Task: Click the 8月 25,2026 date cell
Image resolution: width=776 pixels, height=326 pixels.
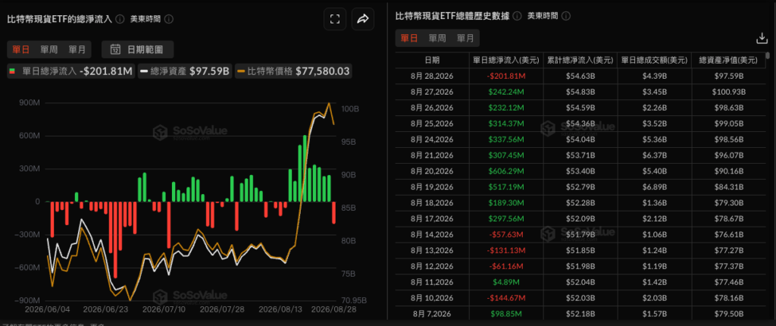Action: click(431, 124)
